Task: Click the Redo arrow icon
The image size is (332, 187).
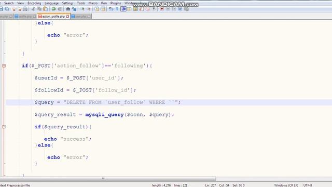Action: [60, 9]
